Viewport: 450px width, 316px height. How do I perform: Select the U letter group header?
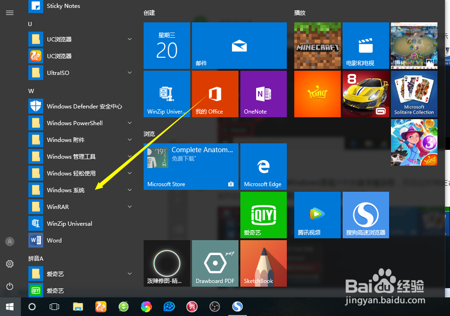[x=30, y=24]
